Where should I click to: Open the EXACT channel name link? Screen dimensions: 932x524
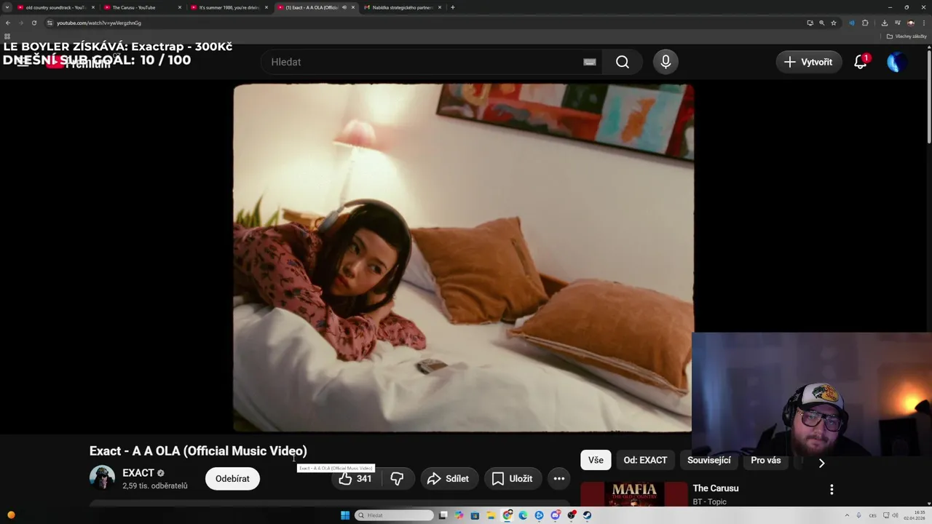(x=138, y=473)
